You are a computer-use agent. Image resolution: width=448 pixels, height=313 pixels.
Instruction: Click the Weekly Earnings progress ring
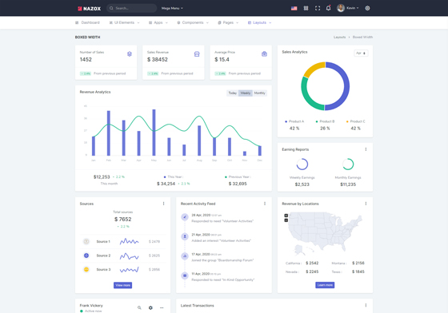[302, 164]
